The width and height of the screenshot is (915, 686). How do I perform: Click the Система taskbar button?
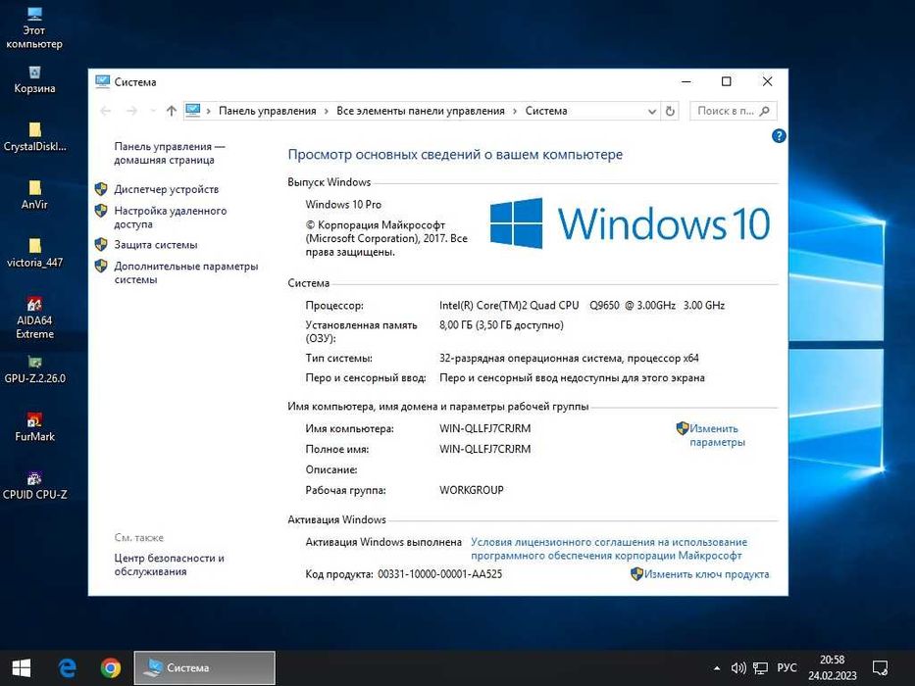tap(205, 668)
